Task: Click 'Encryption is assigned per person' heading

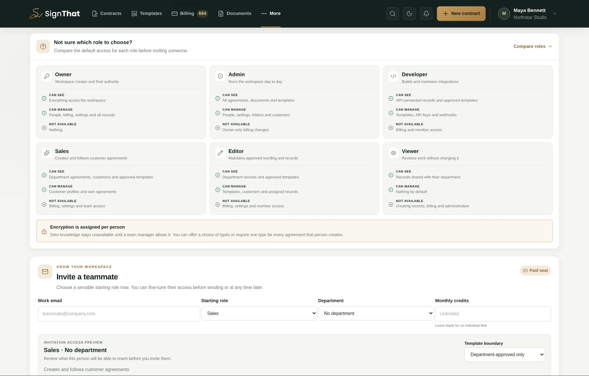Action: click(87, 227)
